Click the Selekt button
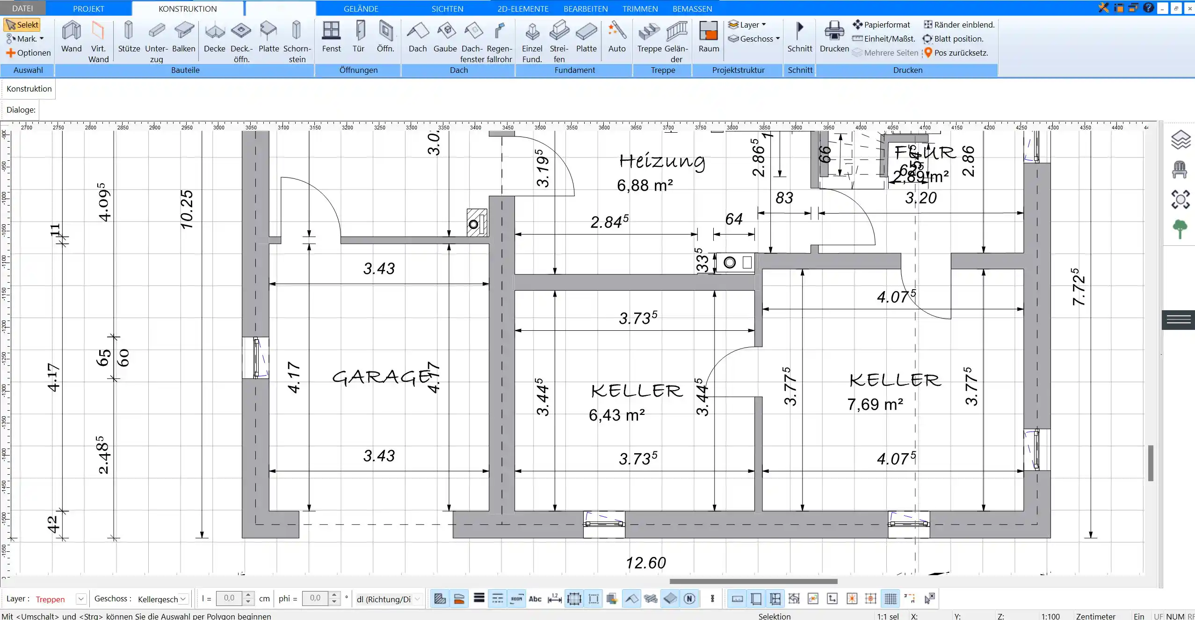Image resolution: width=1195 pixels, height=620 pixels. (22, 25)
